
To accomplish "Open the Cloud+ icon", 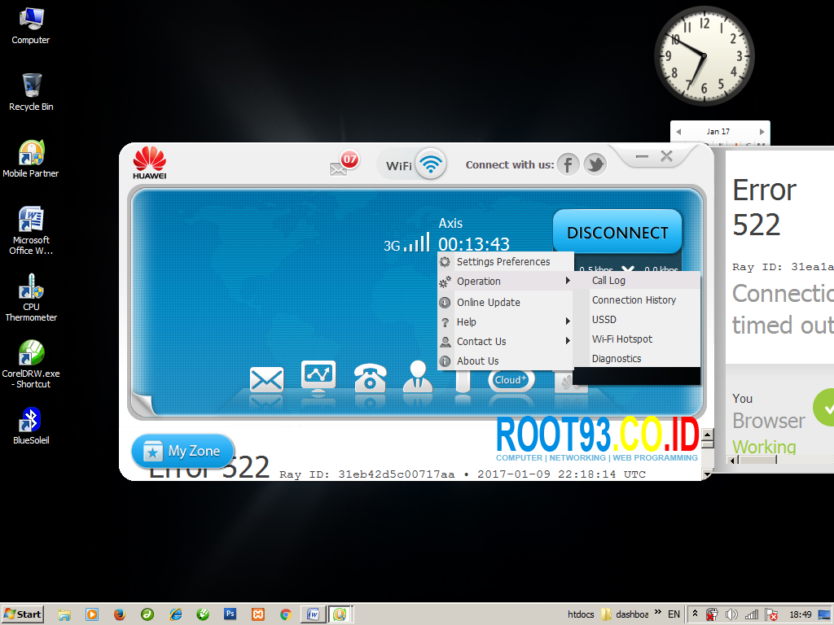I will (511, 380).
